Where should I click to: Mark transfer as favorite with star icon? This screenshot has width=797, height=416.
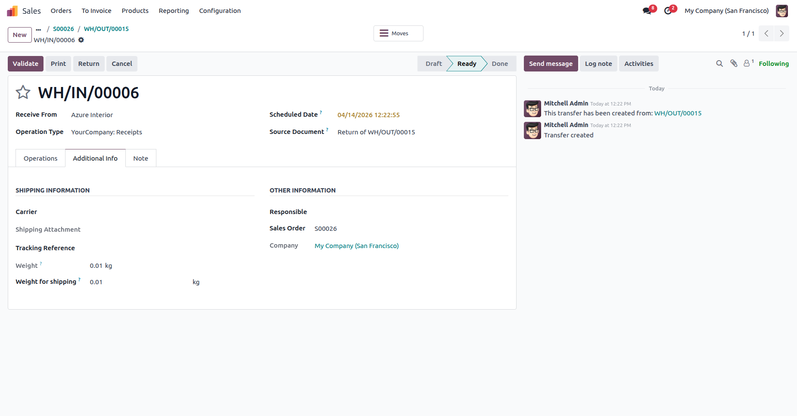(x=23, y=92)
